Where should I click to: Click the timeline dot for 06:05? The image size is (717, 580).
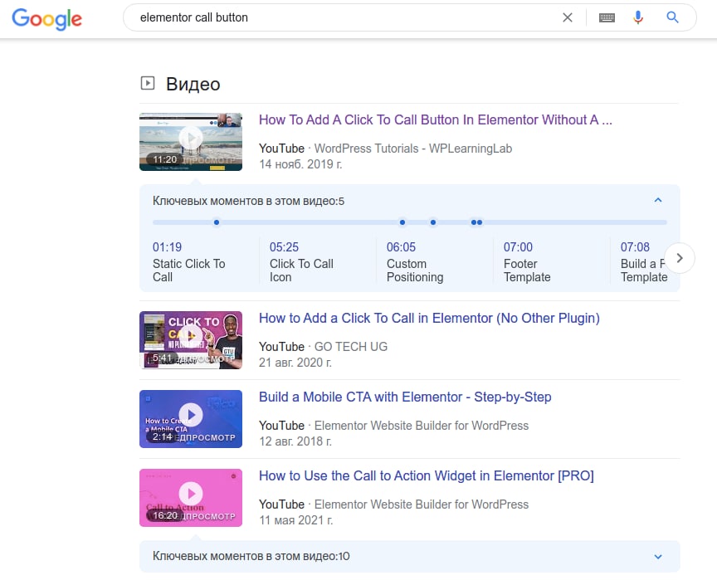[433, 222]
